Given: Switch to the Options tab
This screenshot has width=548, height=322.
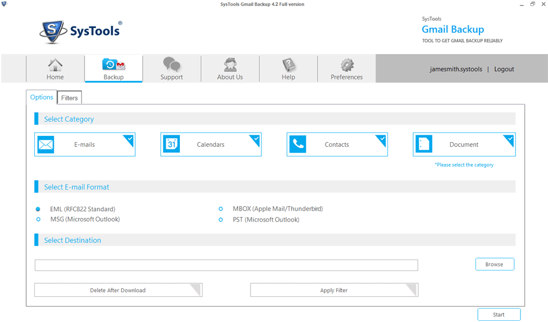Looking at the screenshot, I should 42,97.
